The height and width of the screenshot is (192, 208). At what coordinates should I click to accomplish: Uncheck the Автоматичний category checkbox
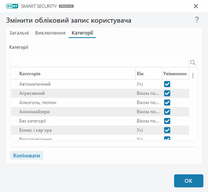tap(167, 84)
